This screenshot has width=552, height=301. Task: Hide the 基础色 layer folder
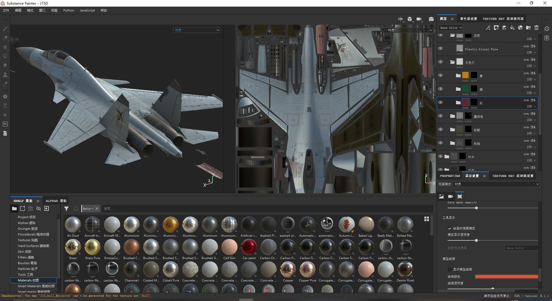(x=440, y=116)
